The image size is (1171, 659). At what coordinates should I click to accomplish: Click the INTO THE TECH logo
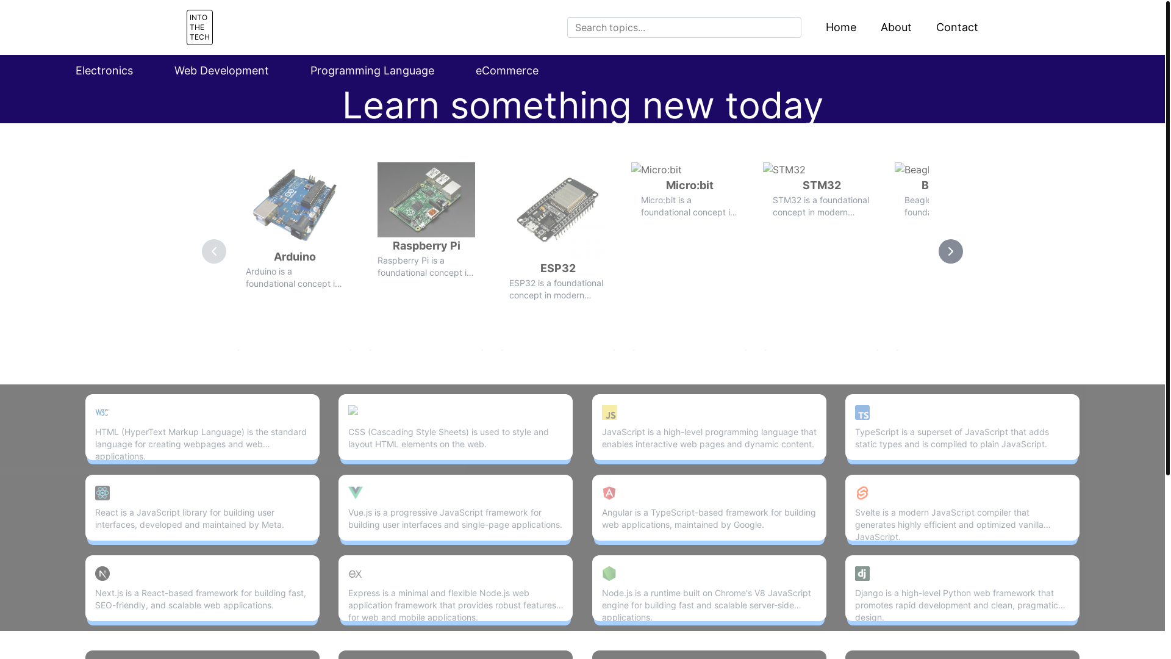pyautogui.click(x=199, y=27)
